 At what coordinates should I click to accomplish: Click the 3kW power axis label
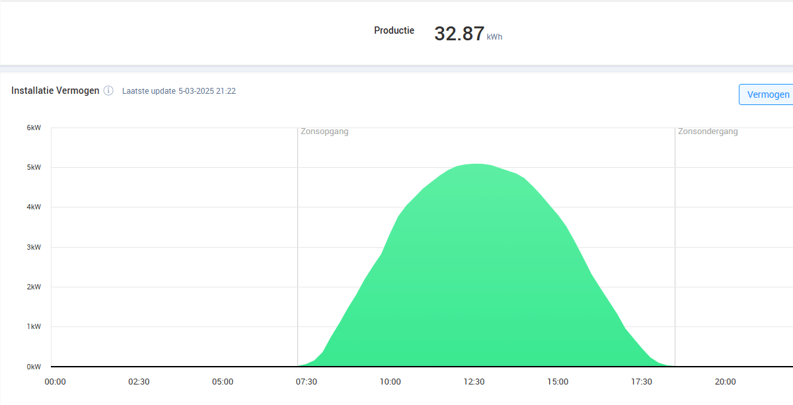[x=34, y=248]
